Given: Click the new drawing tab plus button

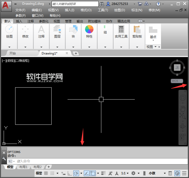Looking at the screenshot, I should point(76,53).
